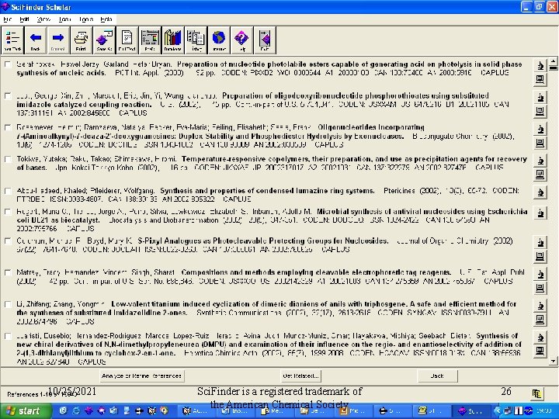Open Full Text from the toolbar
559x419 pixels.
click(127, 40)
